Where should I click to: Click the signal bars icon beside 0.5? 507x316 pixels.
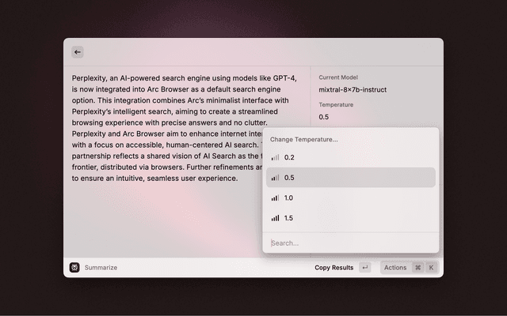coord(275,178)
